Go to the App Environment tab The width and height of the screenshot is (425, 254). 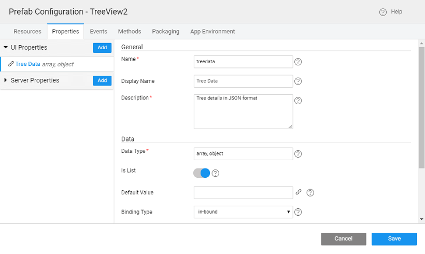212,32
